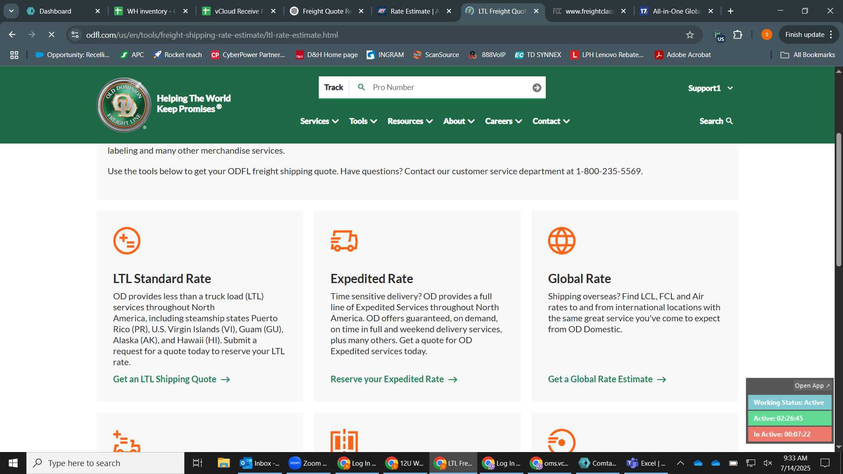Expand the Resources menu
The image size is (843, 474).
click(x=410, y=121)
